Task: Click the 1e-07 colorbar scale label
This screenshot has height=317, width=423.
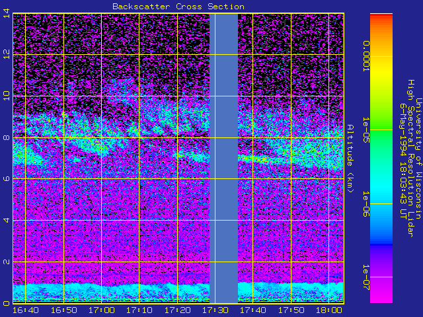Action: [365, 277]
